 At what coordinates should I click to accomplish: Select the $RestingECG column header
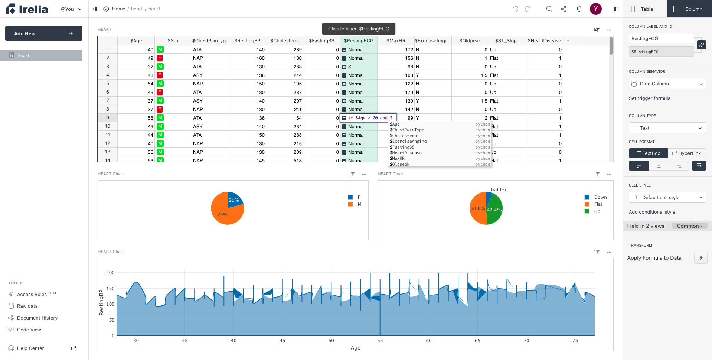359,41
